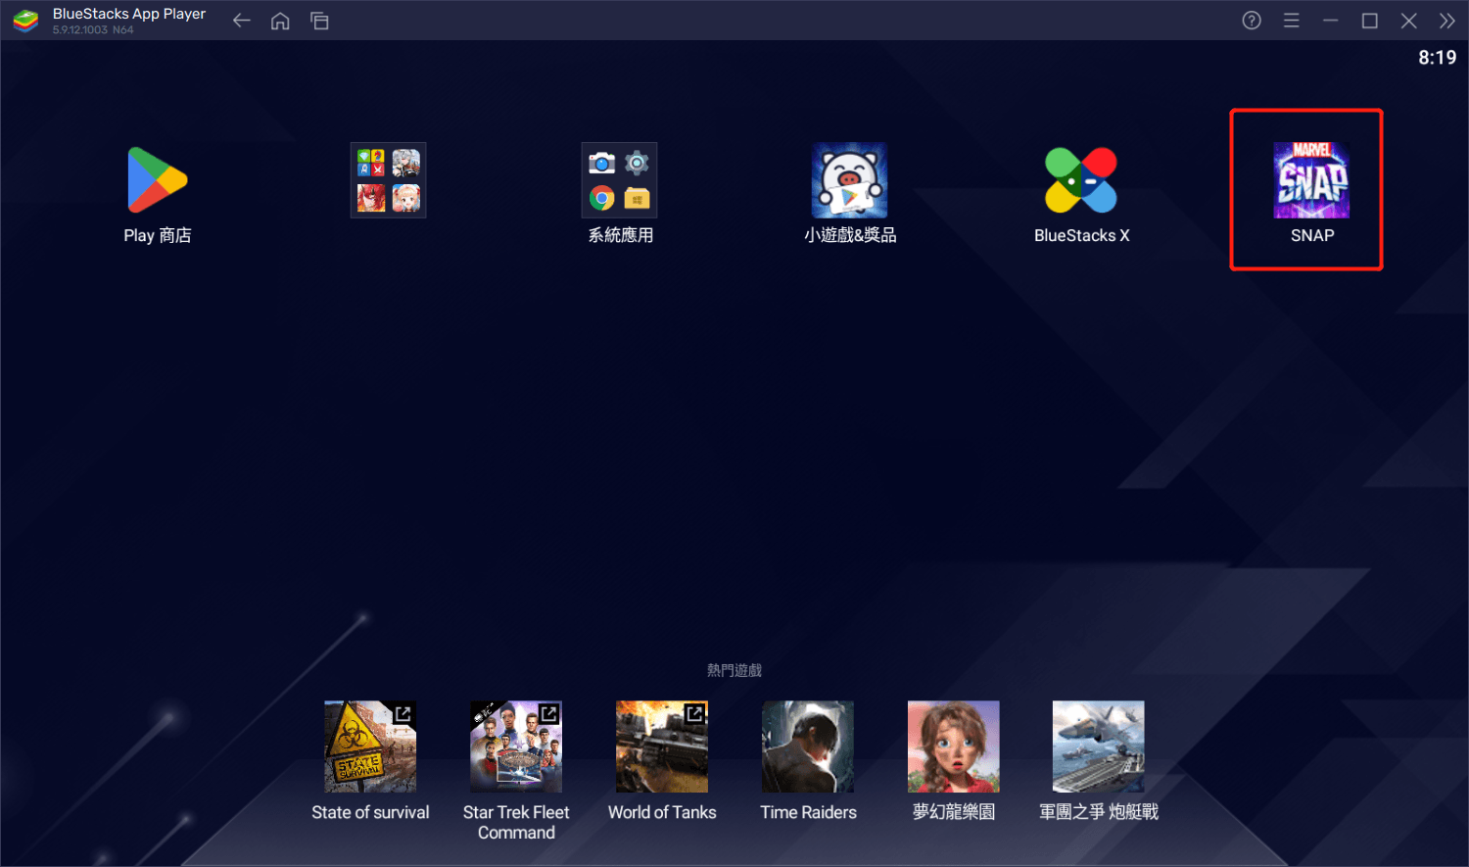Go back using the title bar arrow
Viewport: 1469px width, 867px height.
(x=242, y=21)
